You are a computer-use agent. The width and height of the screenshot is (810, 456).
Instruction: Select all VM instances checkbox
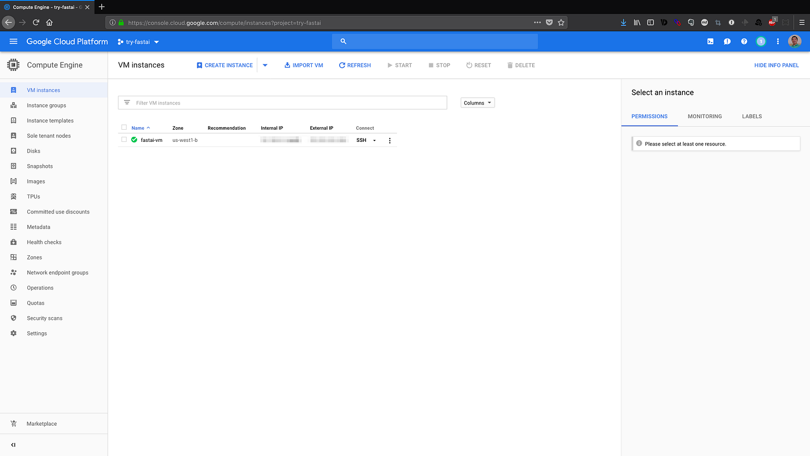(x=124, y=127)
